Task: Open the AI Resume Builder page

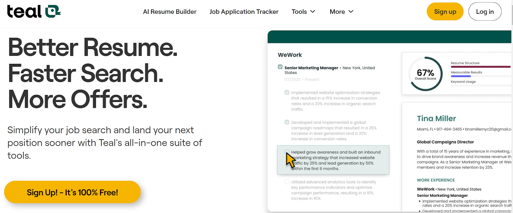Action: click(x=170, y=12)
